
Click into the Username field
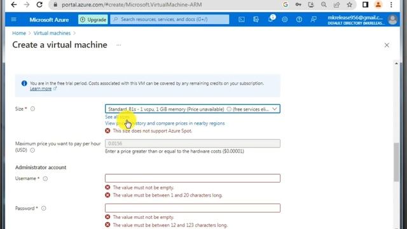click(192, 178)
